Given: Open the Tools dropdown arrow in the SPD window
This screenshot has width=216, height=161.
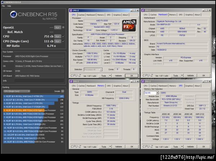Looking at the screenshot, I should coord(182,147).
